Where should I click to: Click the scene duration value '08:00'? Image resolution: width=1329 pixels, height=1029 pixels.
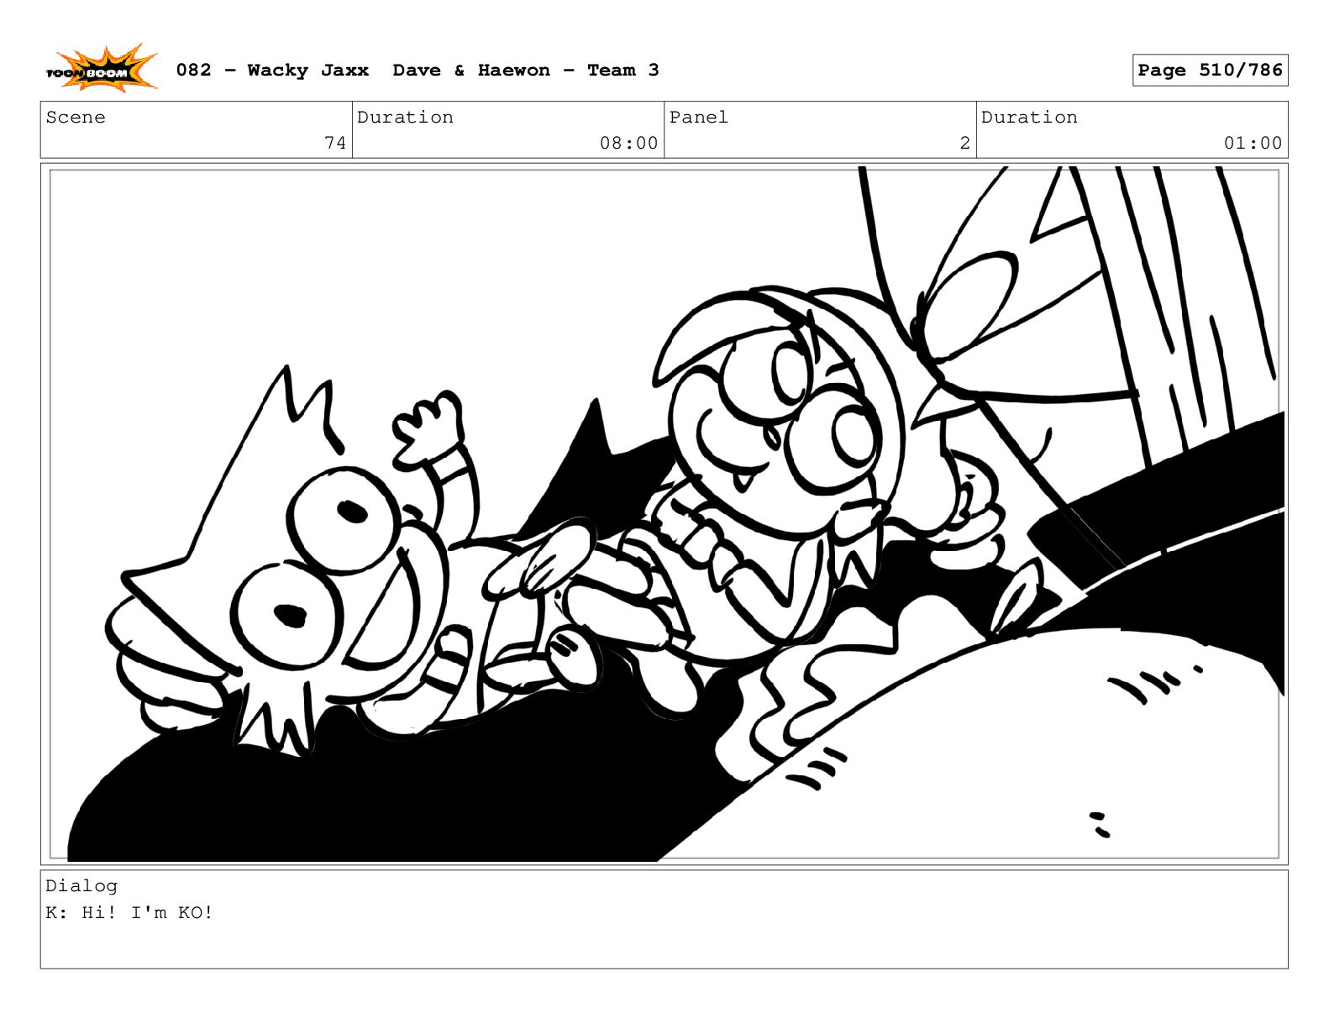click(x=628, y=143)
